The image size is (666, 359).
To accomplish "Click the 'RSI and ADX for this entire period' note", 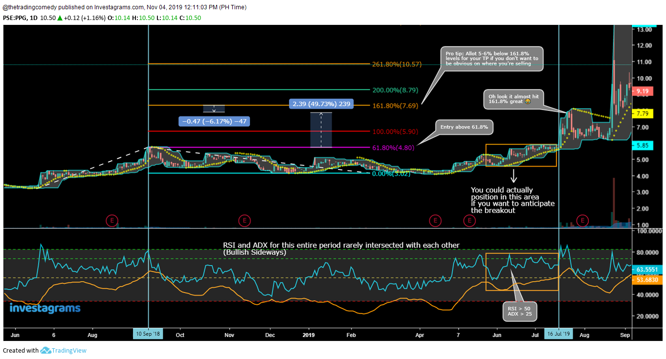I will tap(341, 249).
